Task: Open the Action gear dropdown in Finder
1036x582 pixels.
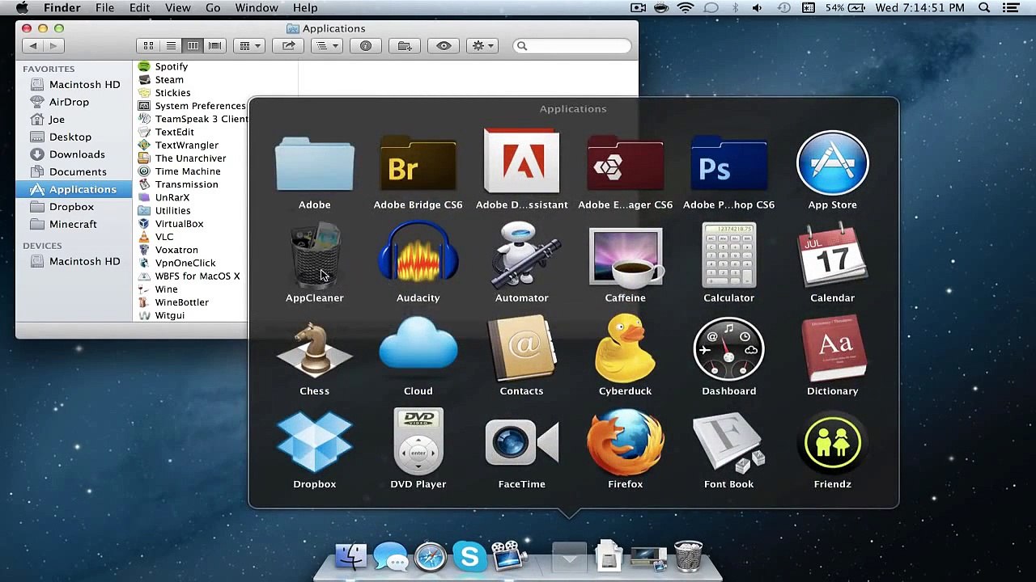Action: 482,46
